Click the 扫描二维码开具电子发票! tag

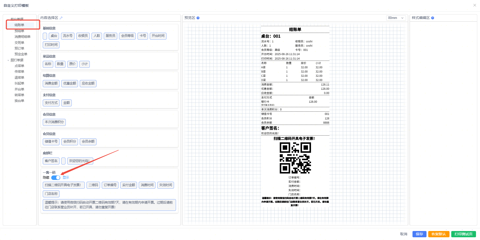64,185
